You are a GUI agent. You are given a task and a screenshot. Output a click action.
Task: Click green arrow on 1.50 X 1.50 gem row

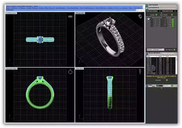173,25
